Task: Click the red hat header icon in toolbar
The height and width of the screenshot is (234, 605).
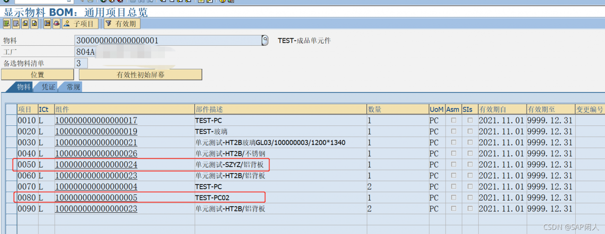Action: click(x=56, y=23)
